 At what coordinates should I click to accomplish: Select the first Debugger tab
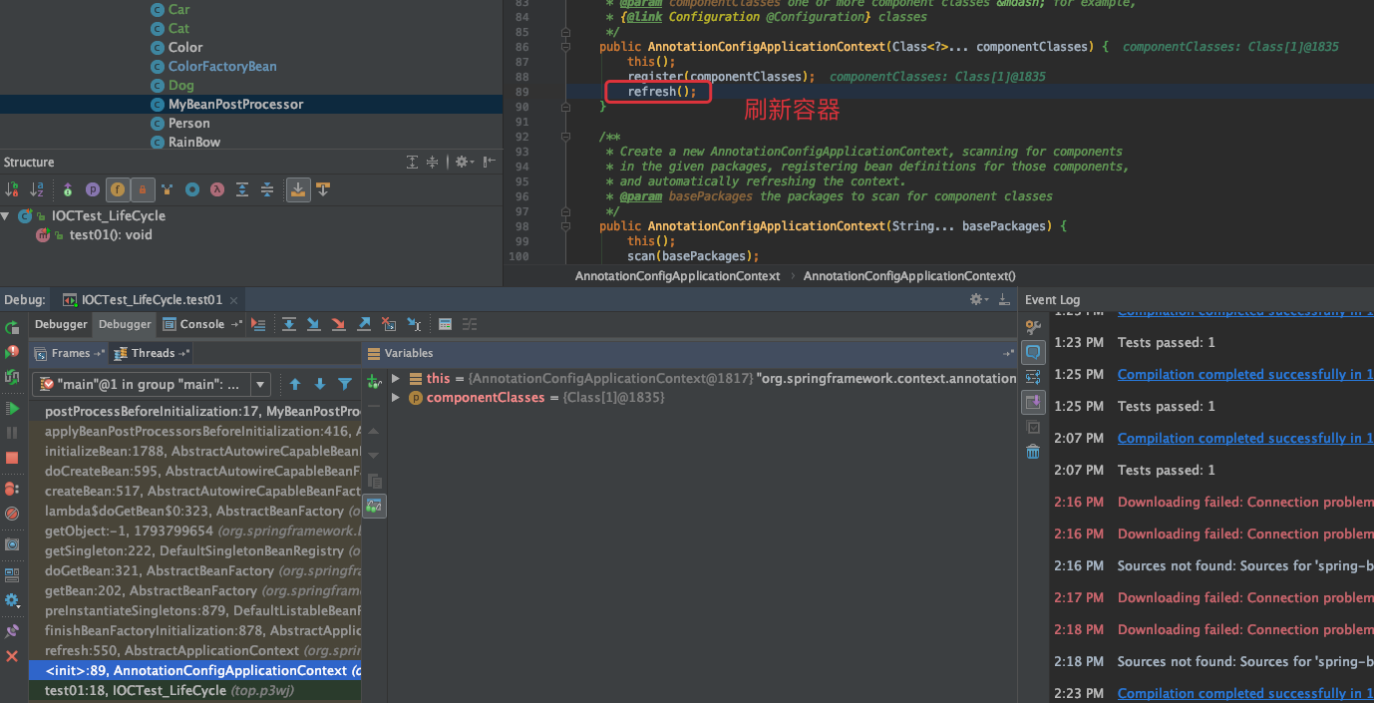pos(61,324)
